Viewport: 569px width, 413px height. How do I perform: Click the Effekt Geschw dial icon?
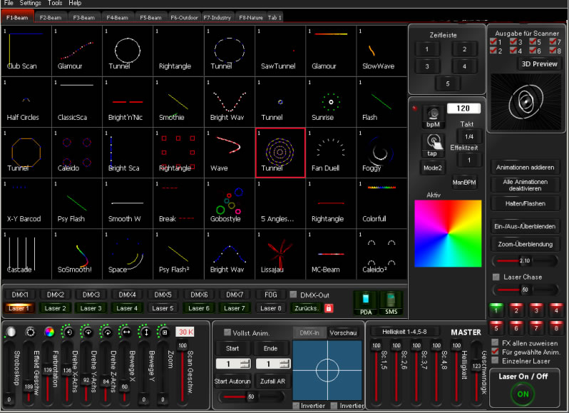[30, 332]
